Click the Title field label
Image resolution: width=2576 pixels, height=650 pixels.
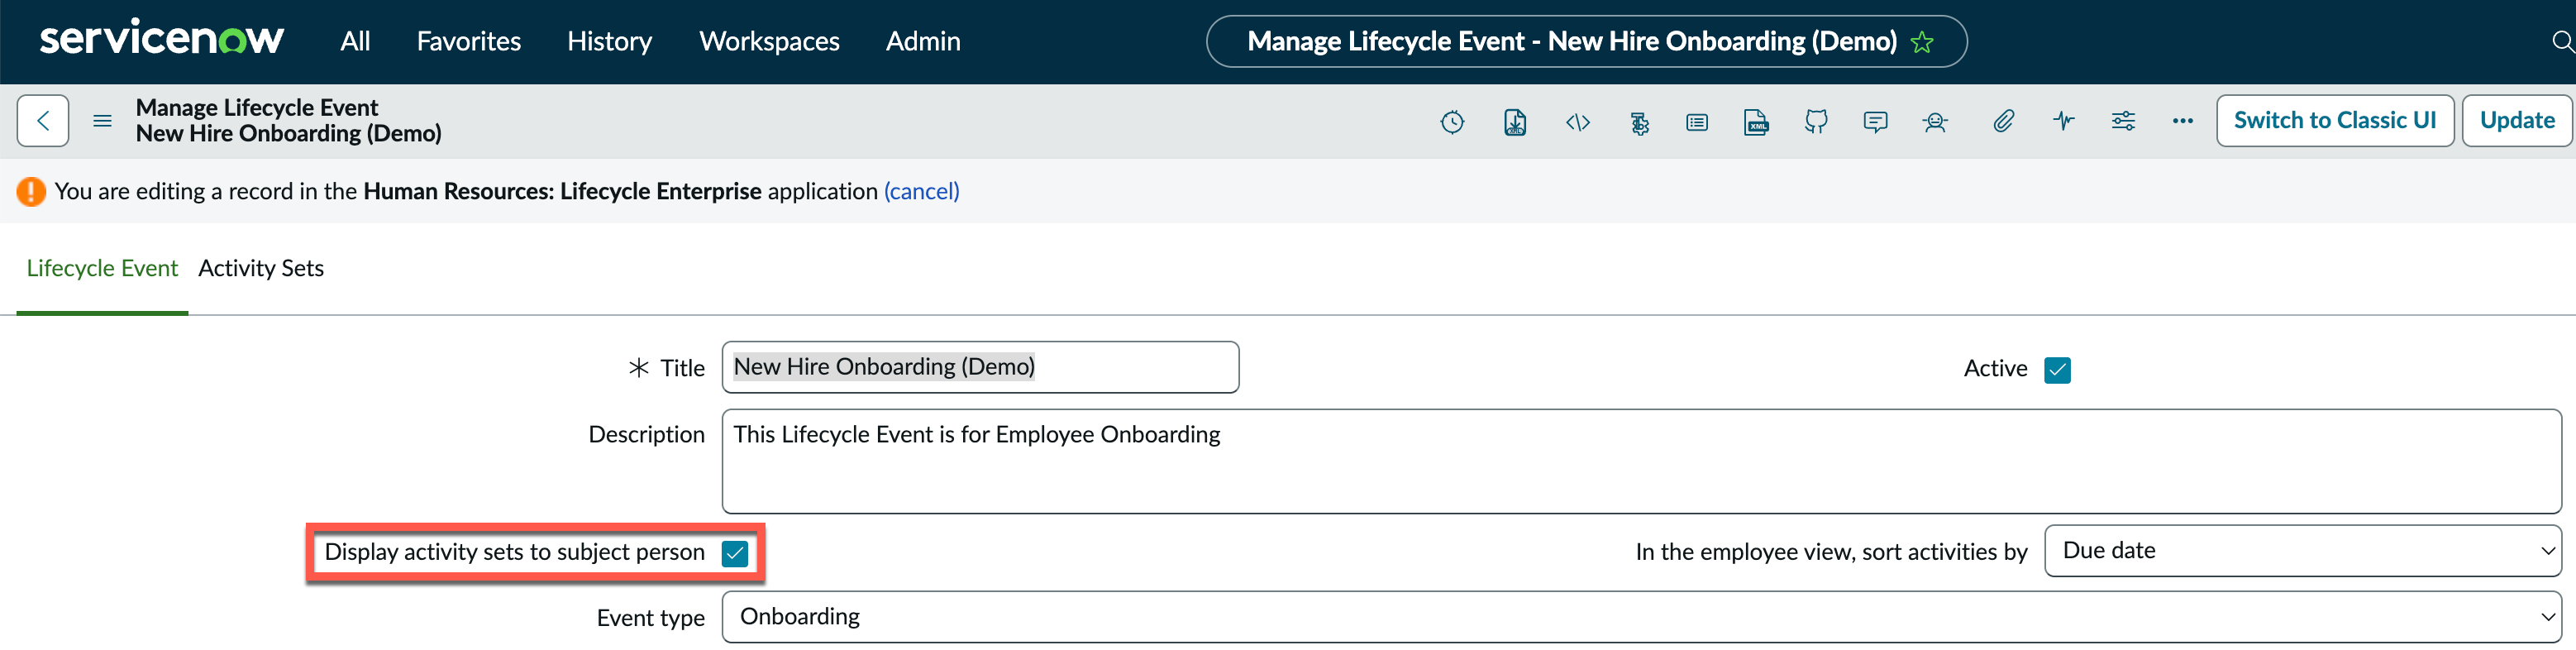pos(682,368)
